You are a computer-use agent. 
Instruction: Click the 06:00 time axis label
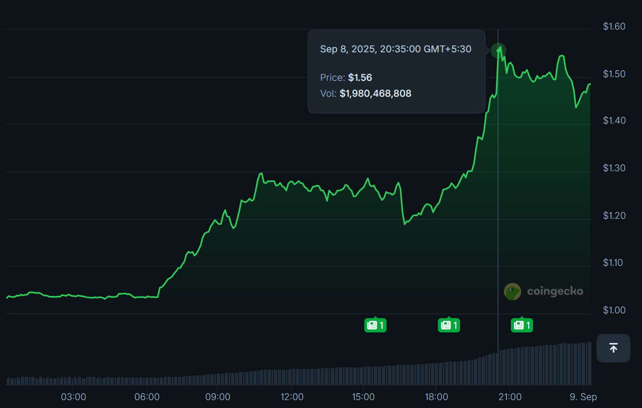pos(146,397)
